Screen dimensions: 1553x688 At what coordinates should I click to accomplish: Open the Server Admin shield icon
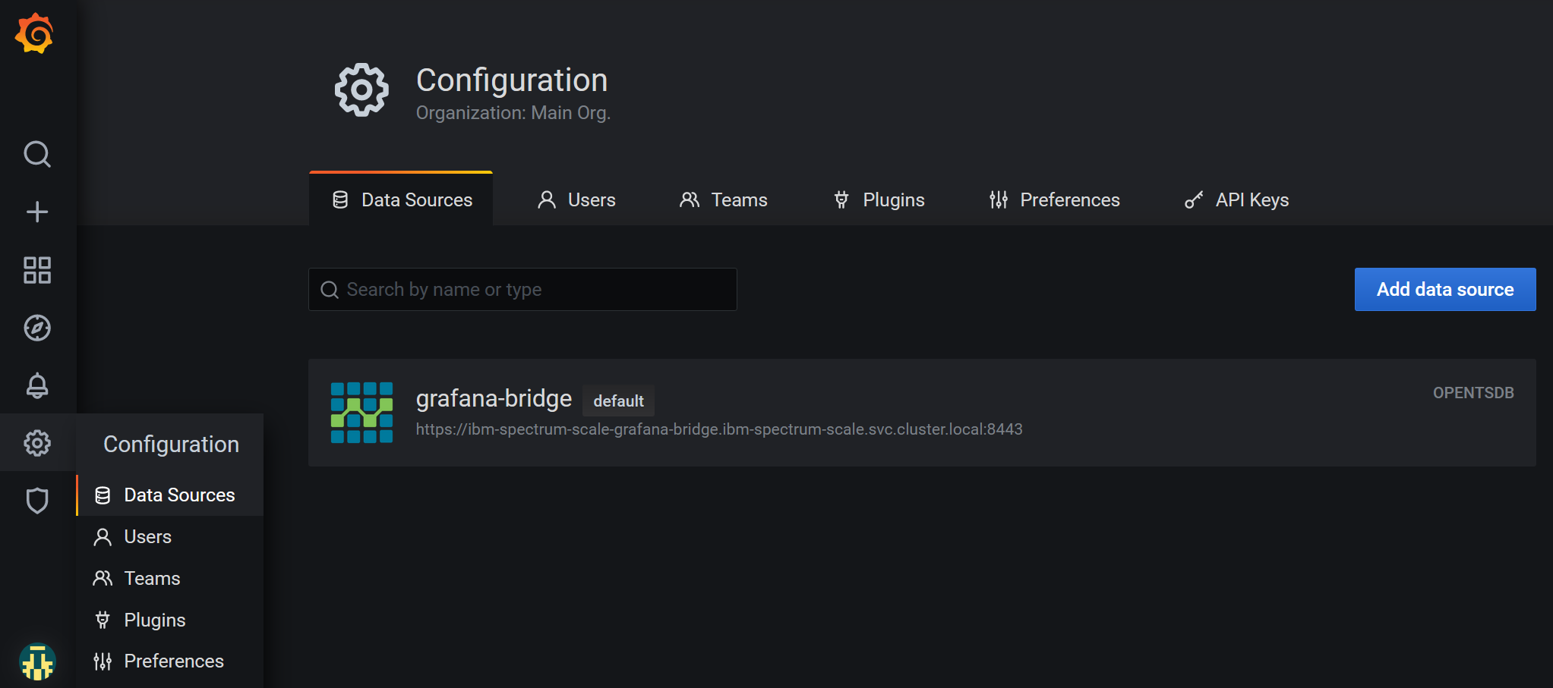coord(37,501)
